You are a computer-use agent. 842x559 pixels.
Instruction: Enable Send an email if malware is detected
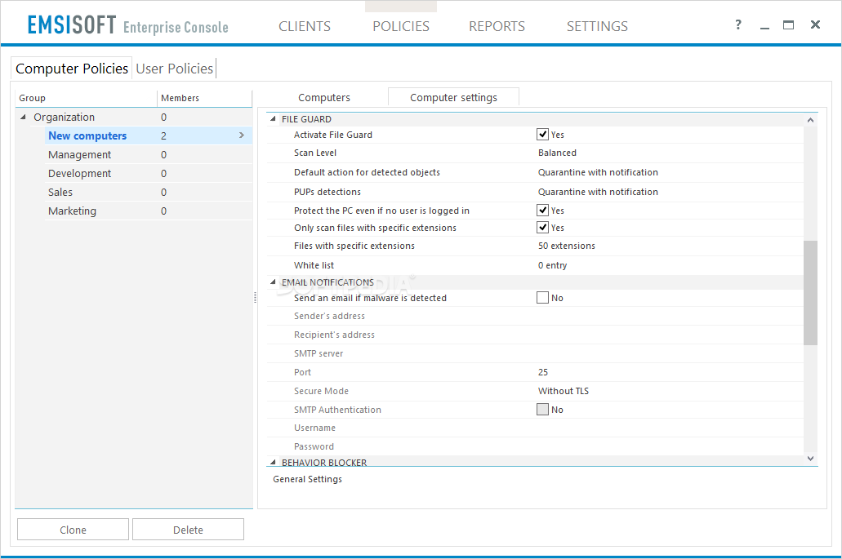point(542,297)
